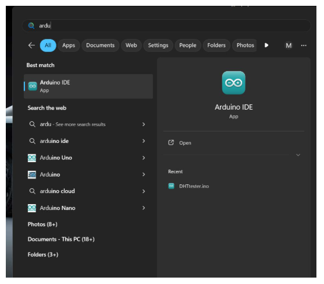The height and width of the screenshot is (284, 324).
Task: Switch to the Settings filter tab
Action: 158,45
